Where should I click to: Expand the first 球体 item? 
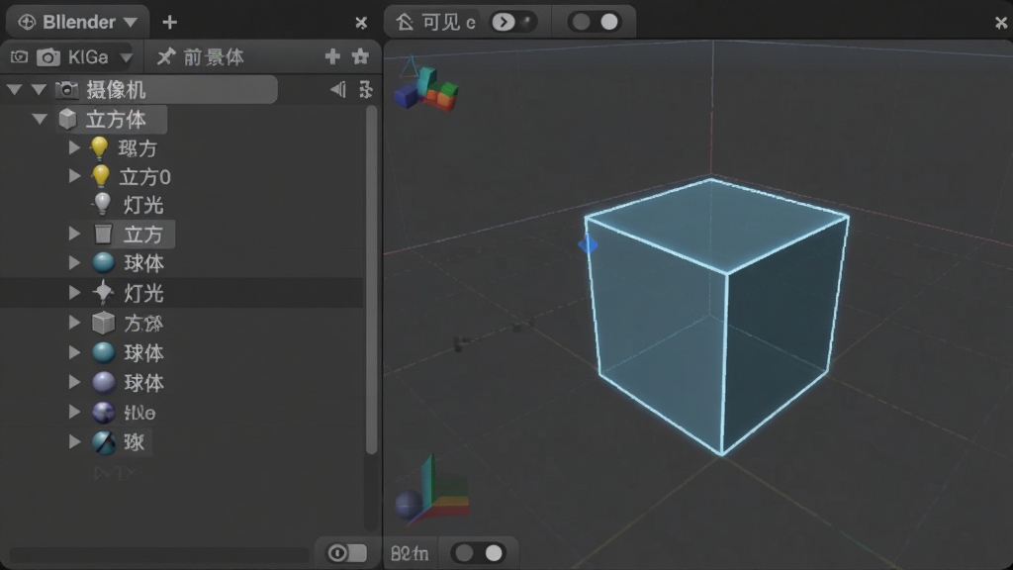point(74,263)
